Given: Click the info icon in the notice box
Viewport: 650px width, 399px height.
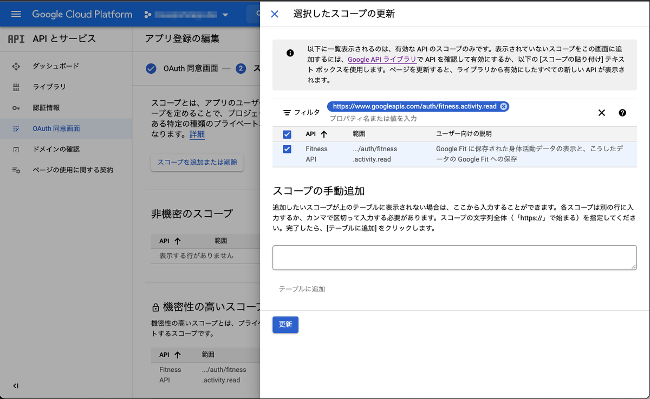Looking at the screenshot, I should coord(290,53).
